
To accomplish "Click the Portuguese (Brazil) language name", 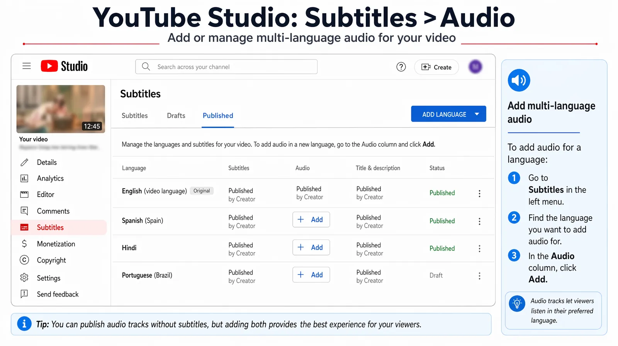I will click(x=147, y=275).
